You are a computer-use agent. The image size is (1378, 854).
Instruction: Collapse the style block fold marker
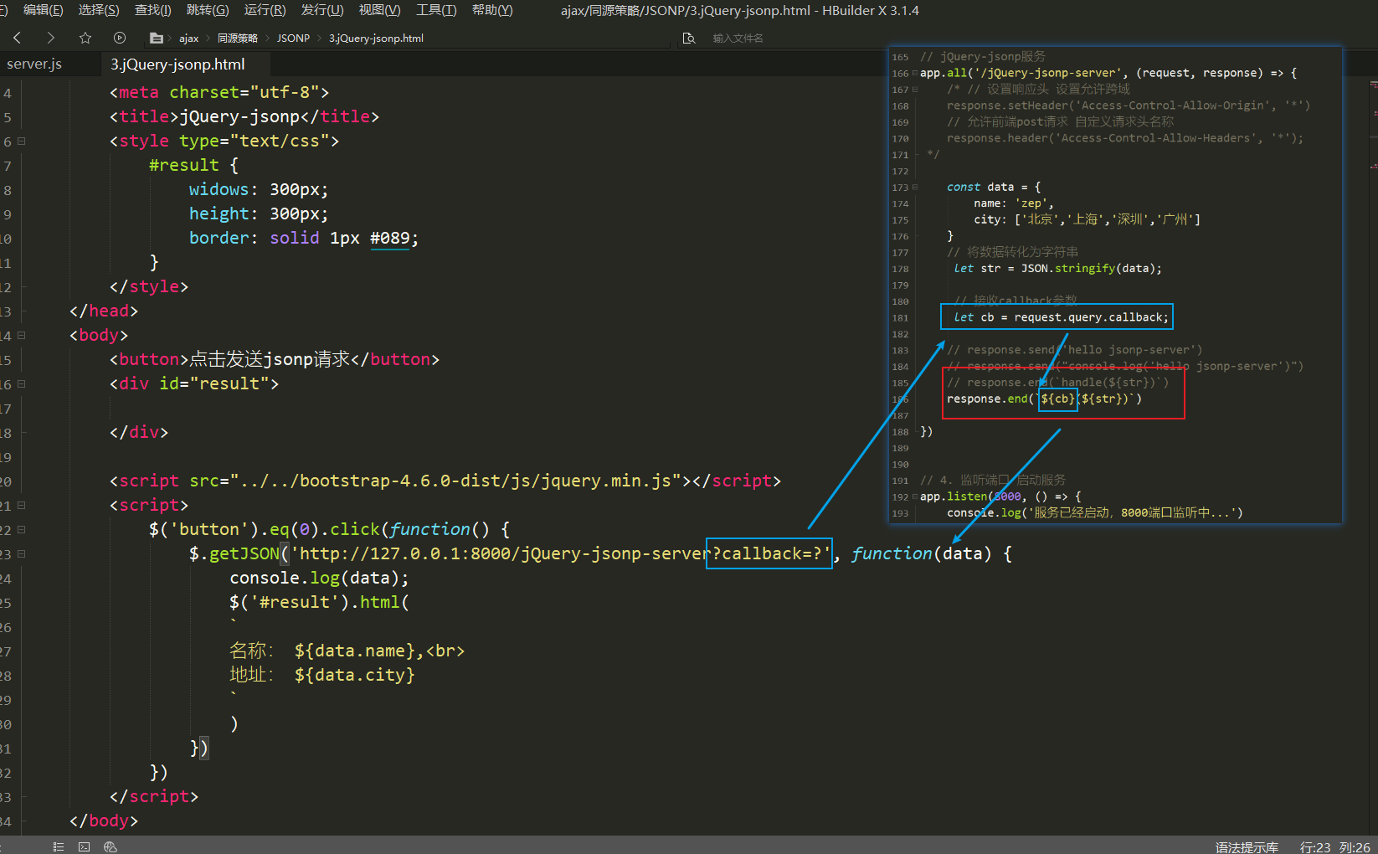[x=22, y=141]
